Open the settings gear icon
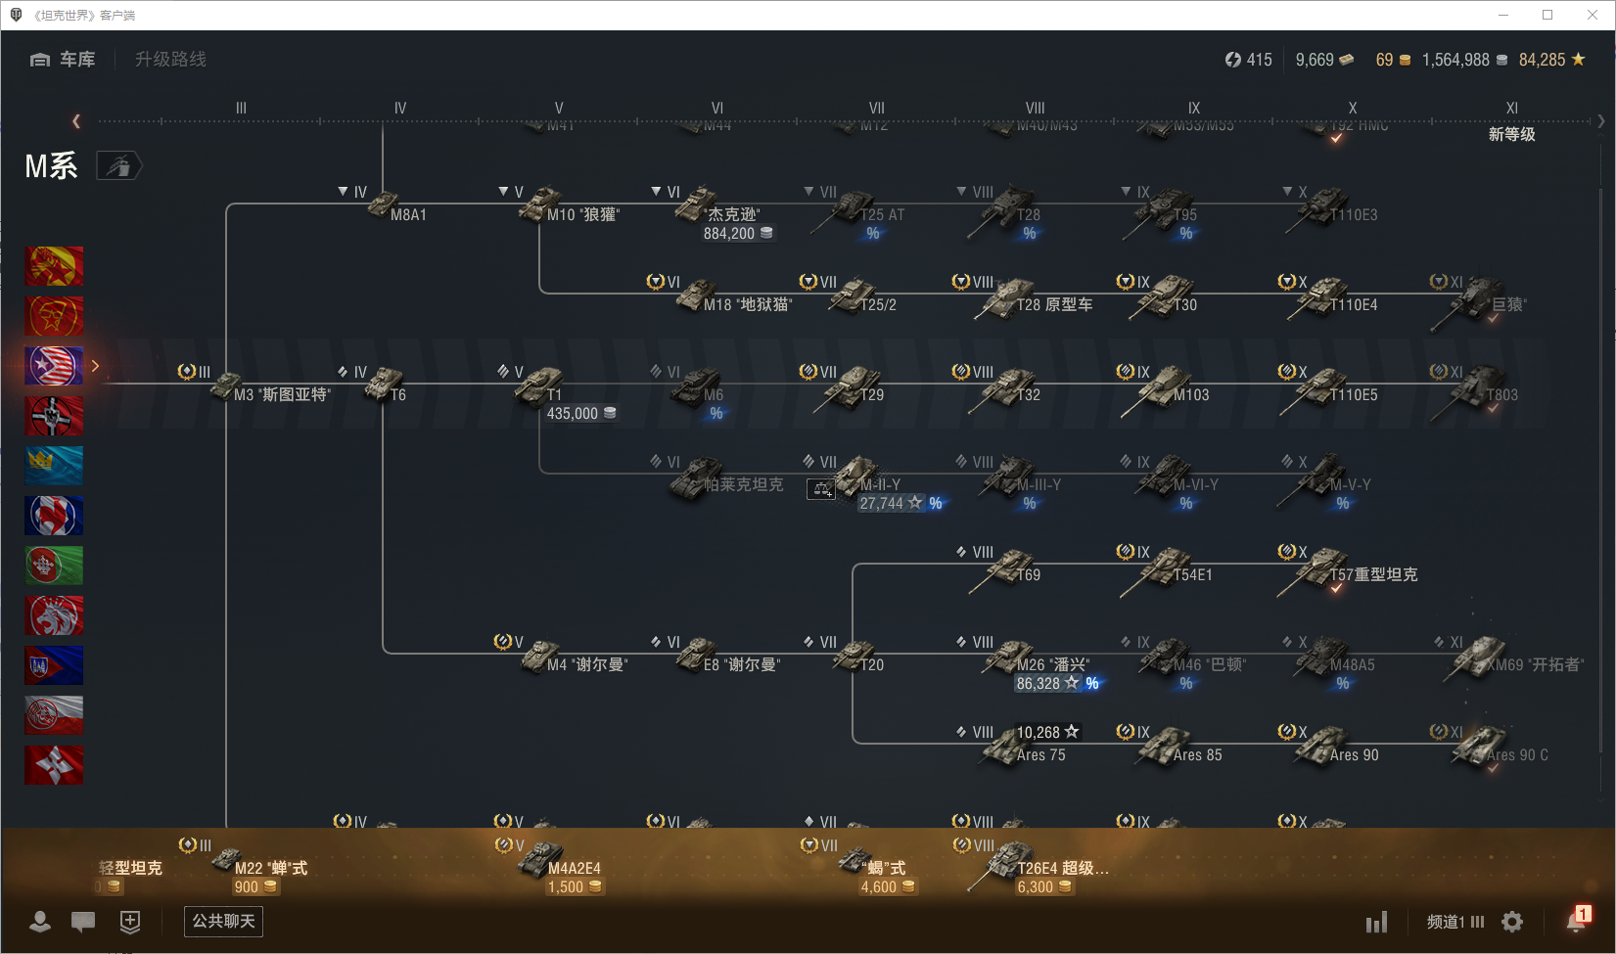1616x954 pixels. (1512, 922)
